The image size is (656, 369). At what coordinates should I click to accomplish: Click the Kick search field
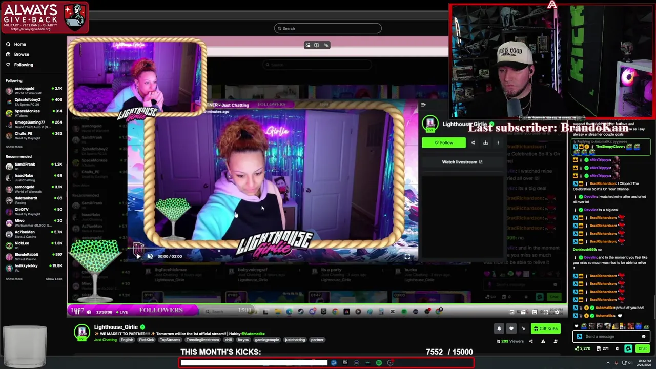pos(328,28)
